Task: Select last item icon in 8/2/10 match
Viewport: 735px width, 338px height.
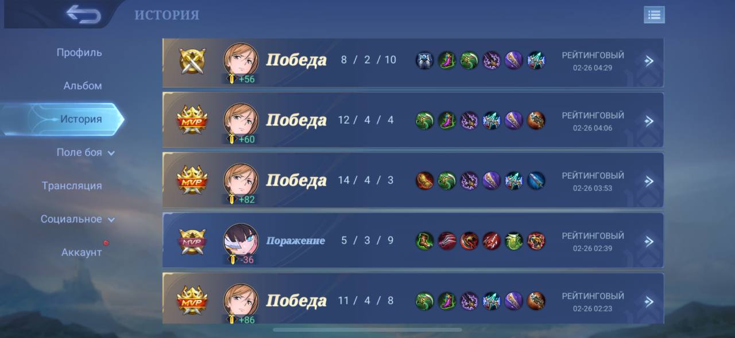Action: click(536, 60)
